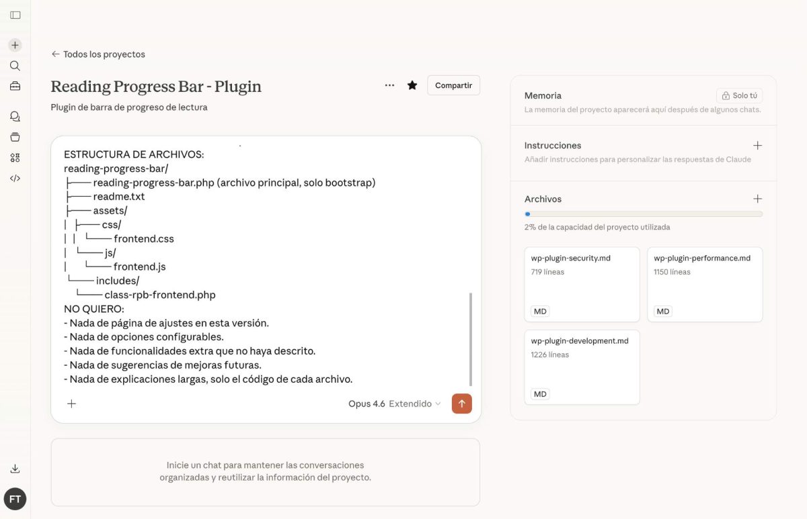The width and height of the screenshot is (807, 519).
Task: Open the wp-plugin-security.md file card
Action: point(581,284)
